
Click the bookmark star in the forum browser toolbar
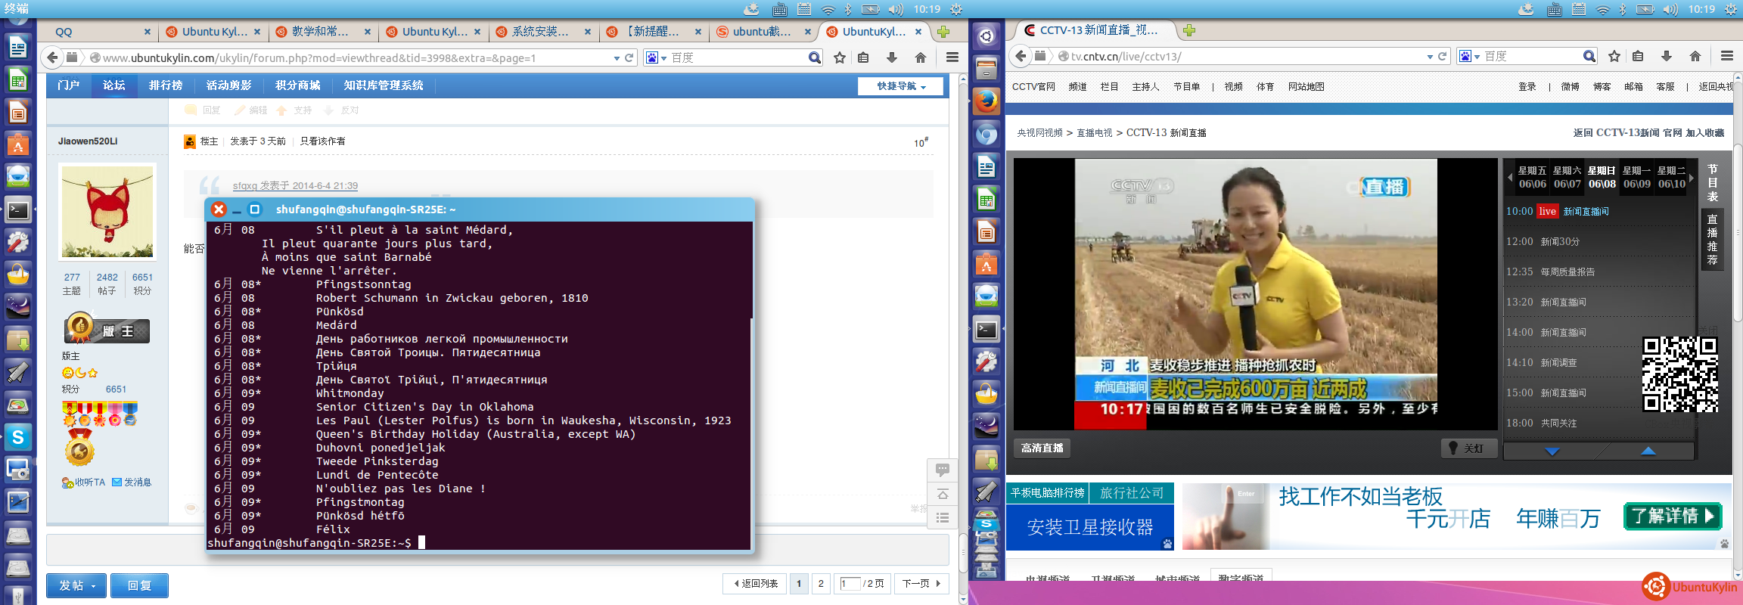pos(839,58)
